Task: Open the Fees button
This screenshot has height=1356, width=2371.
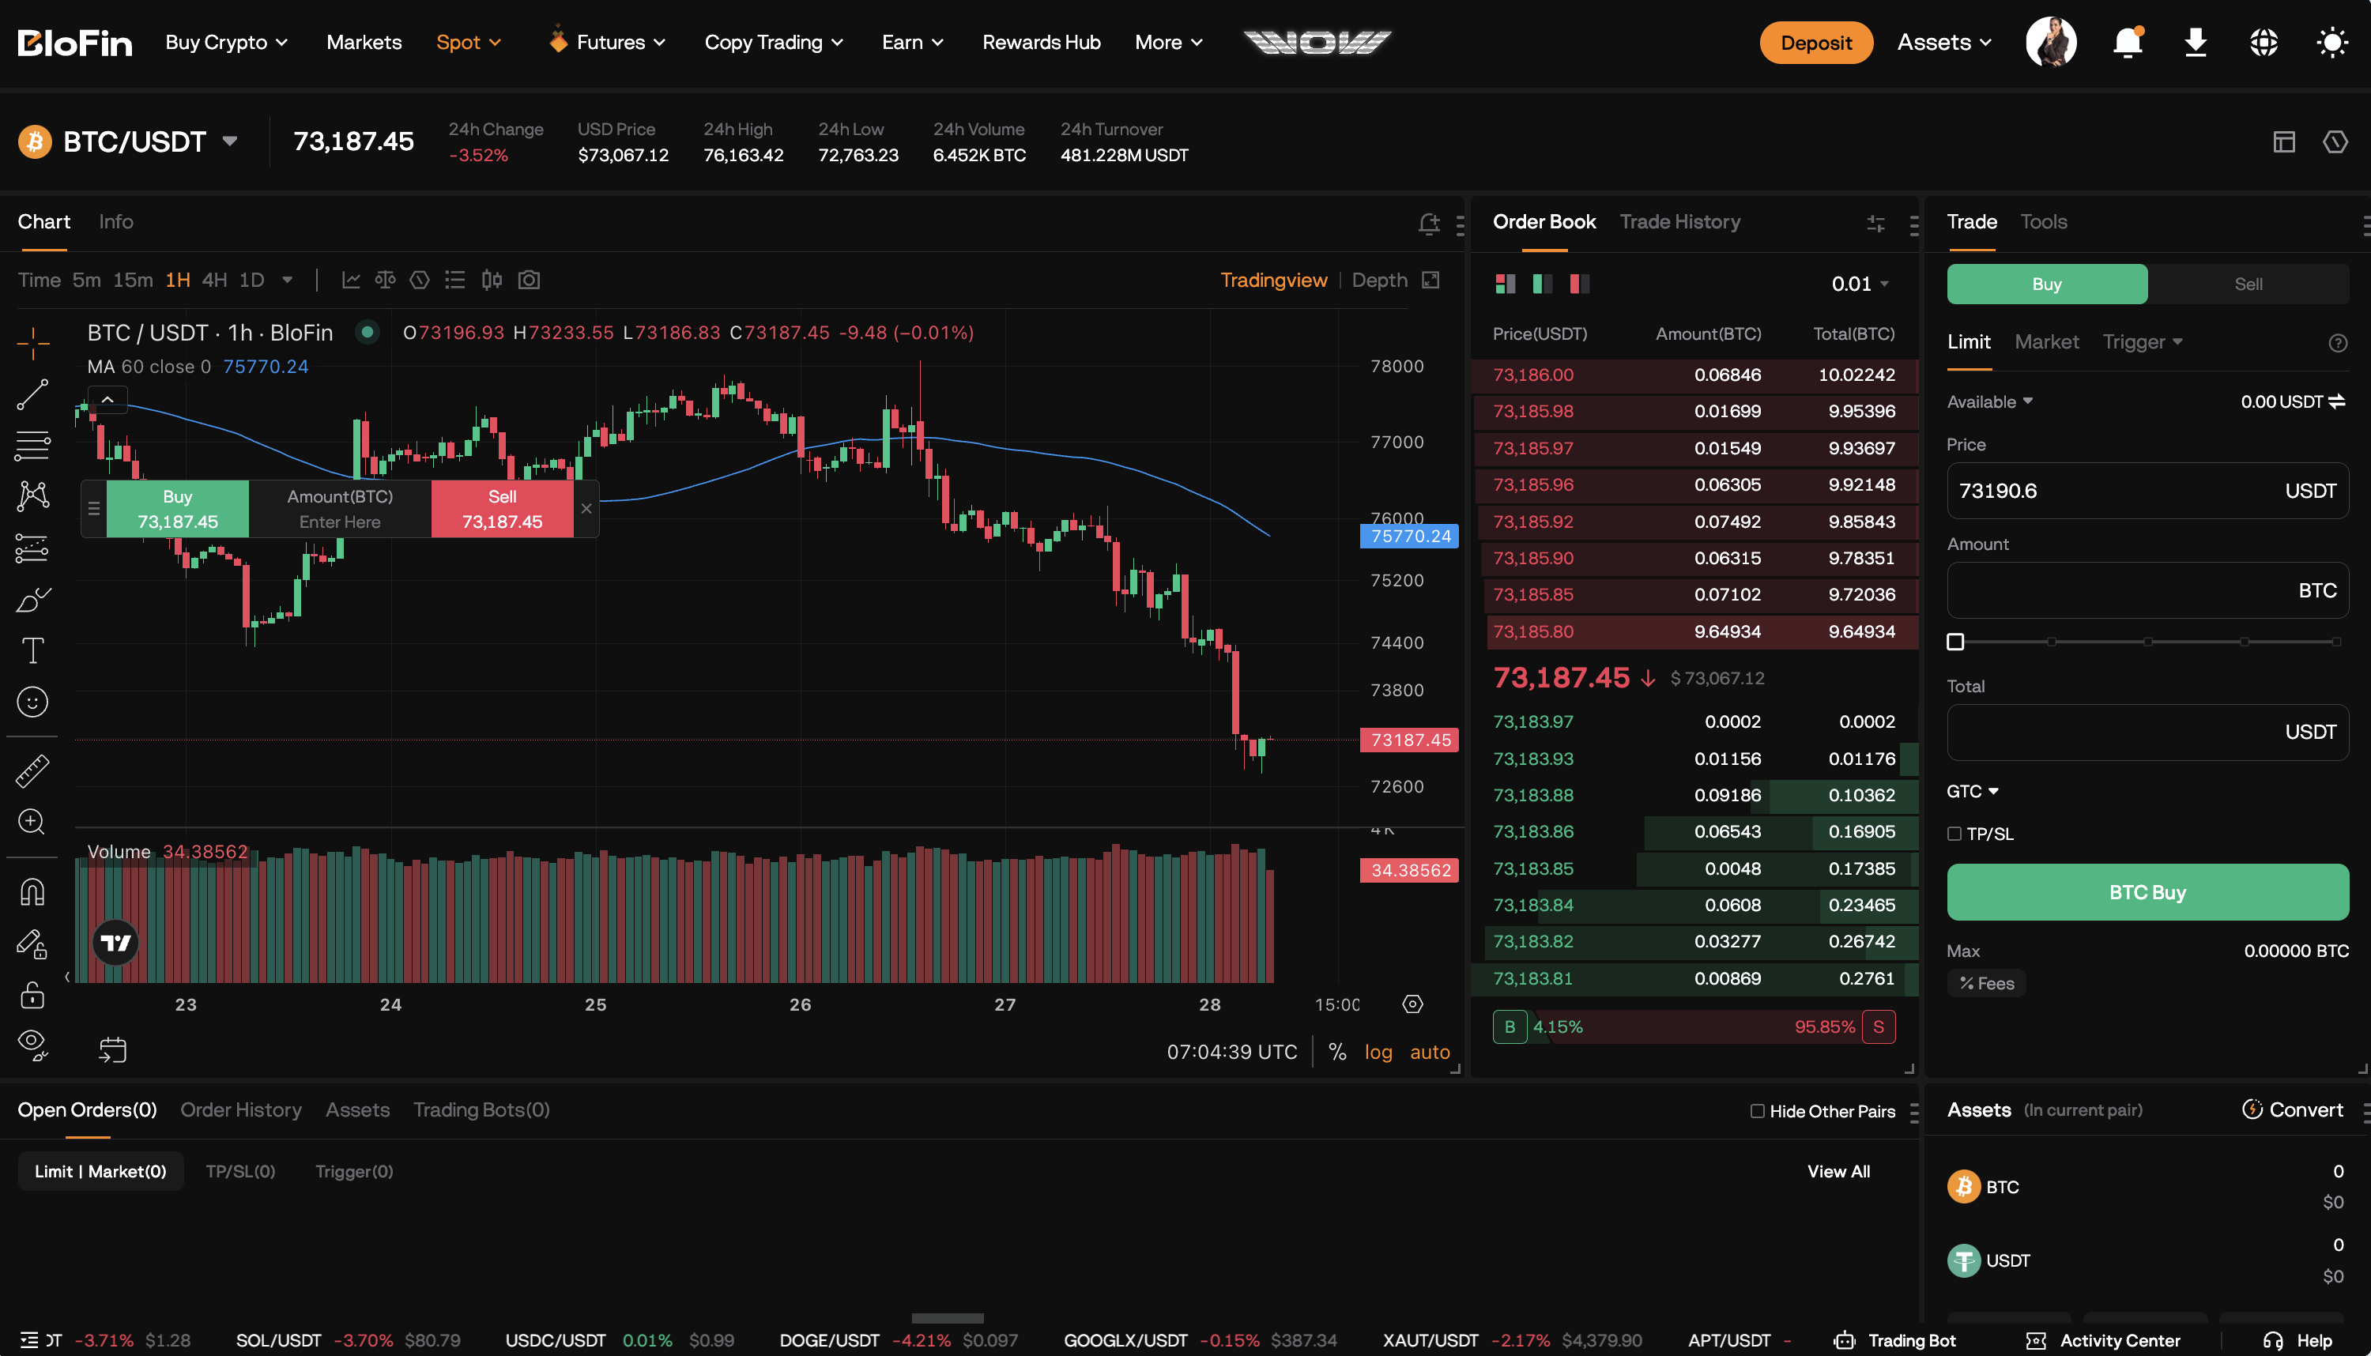Action: [x=1986, y=984]
